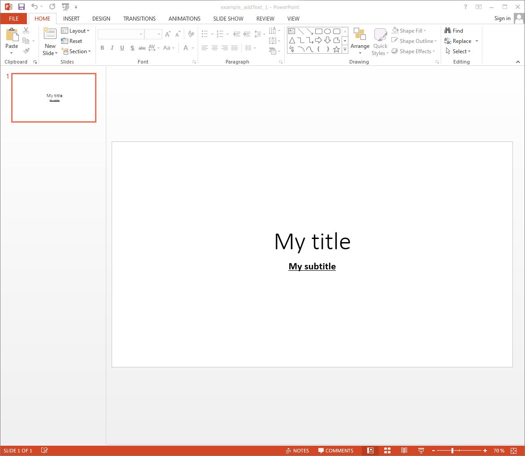Open the font size combo box
The width and height of the screenshot is (525, 456).
(x=153, y=34)
